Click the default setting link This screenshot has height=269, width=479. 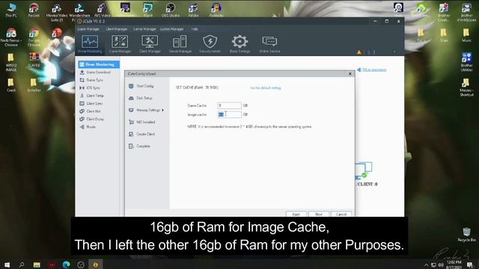265,88
